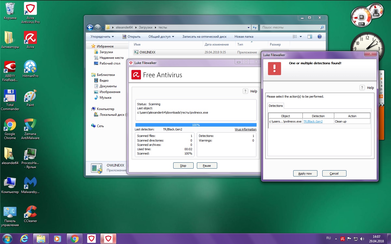Click Google Chrome icon in taskbar

[x=74, y=239]
